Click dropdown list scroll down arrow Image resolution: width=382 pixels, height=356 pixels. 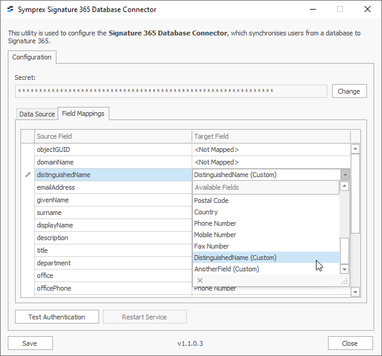tap(345, 269)
